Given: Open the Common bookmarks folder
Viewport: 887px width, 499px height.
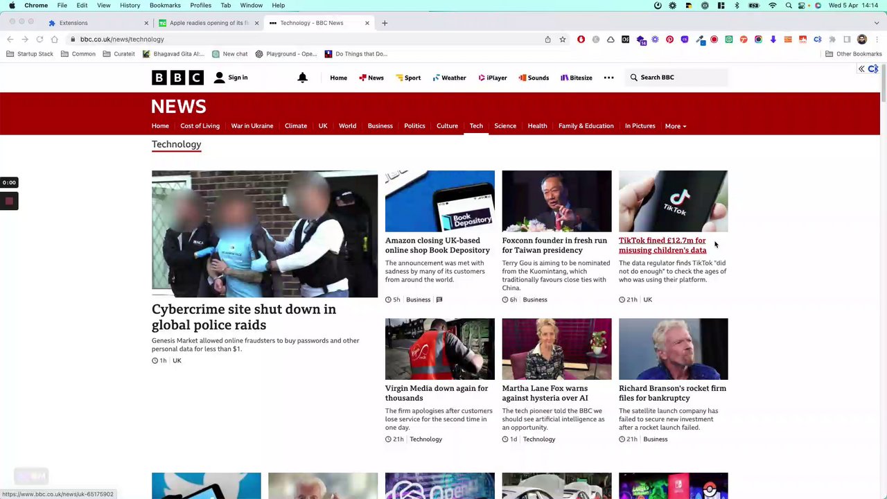Looking at the screenshot, I should (x=78, y=54).
